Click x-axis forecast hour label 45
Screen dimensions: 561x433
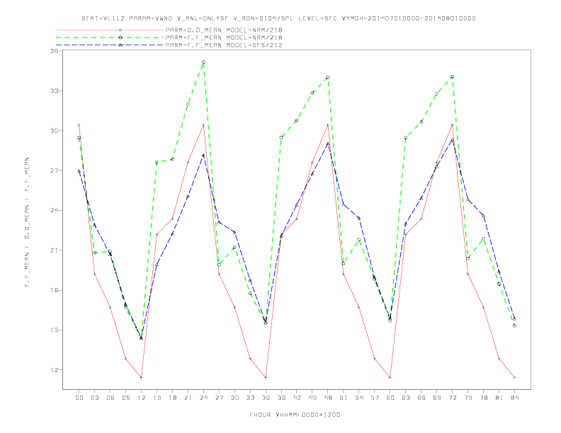point(312,398)
